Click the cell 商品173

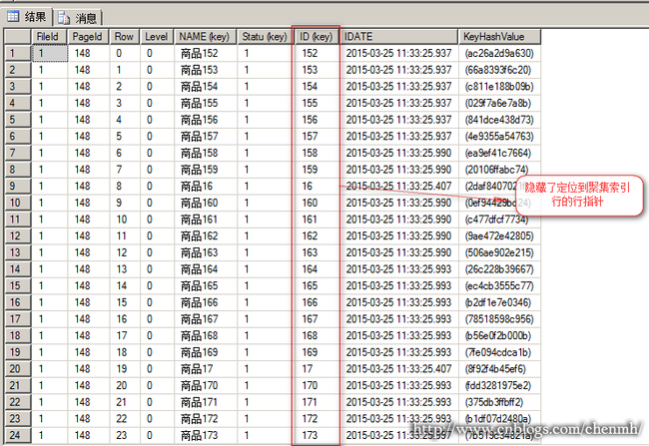[x=205, y=435]
